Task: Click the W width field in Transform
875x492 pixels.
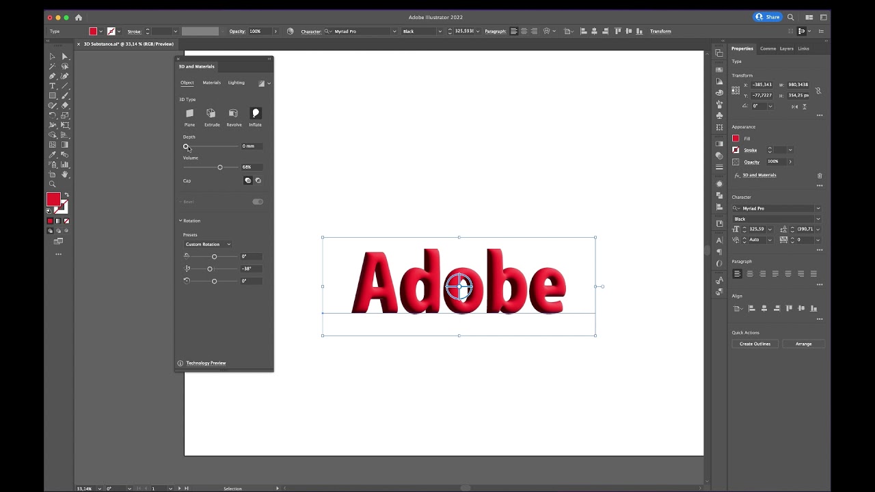Action: click(x=798, y=85)
